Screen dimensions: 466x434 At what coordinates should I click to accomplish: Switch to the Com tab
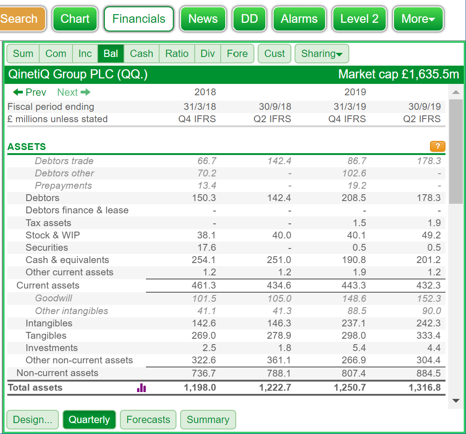[56, 53]
